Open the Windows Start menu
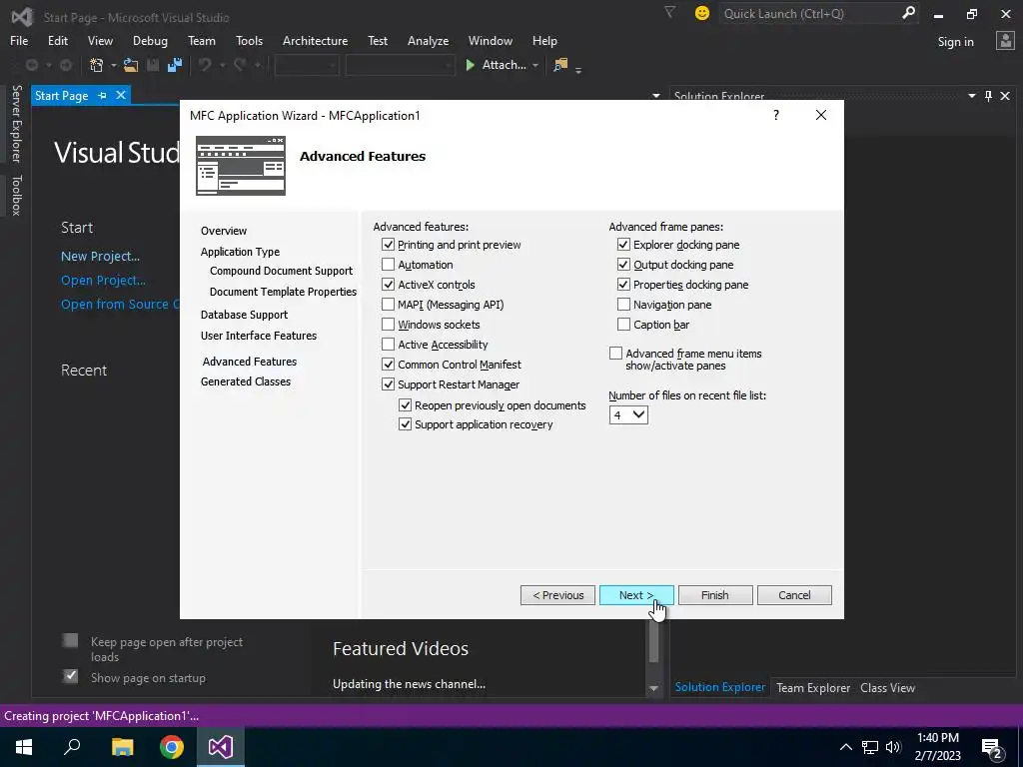 coord(24,747)
